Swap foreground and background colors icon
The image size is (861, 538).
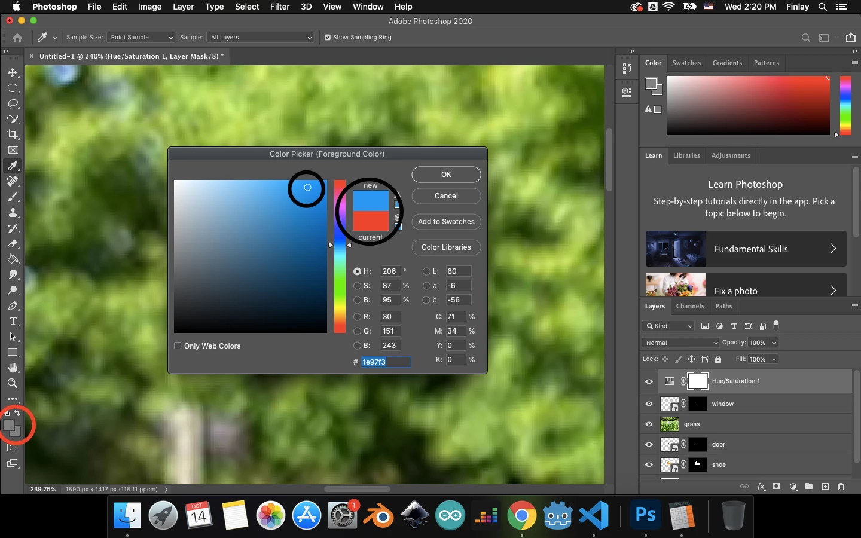pyautogui.click(x=17, y=413)
